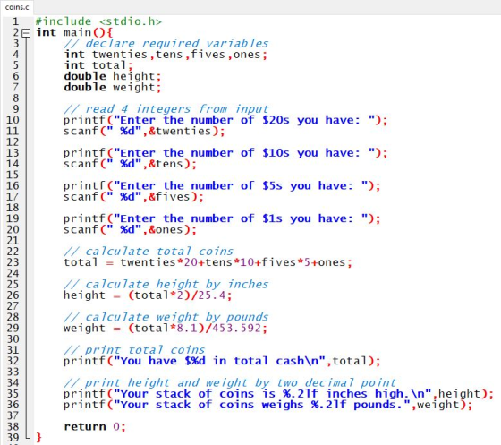Click the printf line asking for $5s
Screen dimensions: 501x445
point(222,185)
